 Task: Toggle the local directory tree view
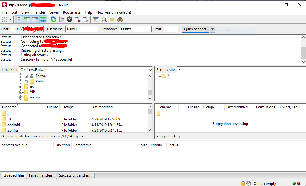tap(27, 19)
